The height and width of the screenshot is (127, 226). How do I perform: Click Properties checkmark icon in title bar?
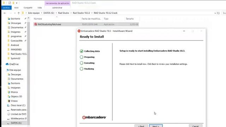pyautogui.click(x=10, y=3)
